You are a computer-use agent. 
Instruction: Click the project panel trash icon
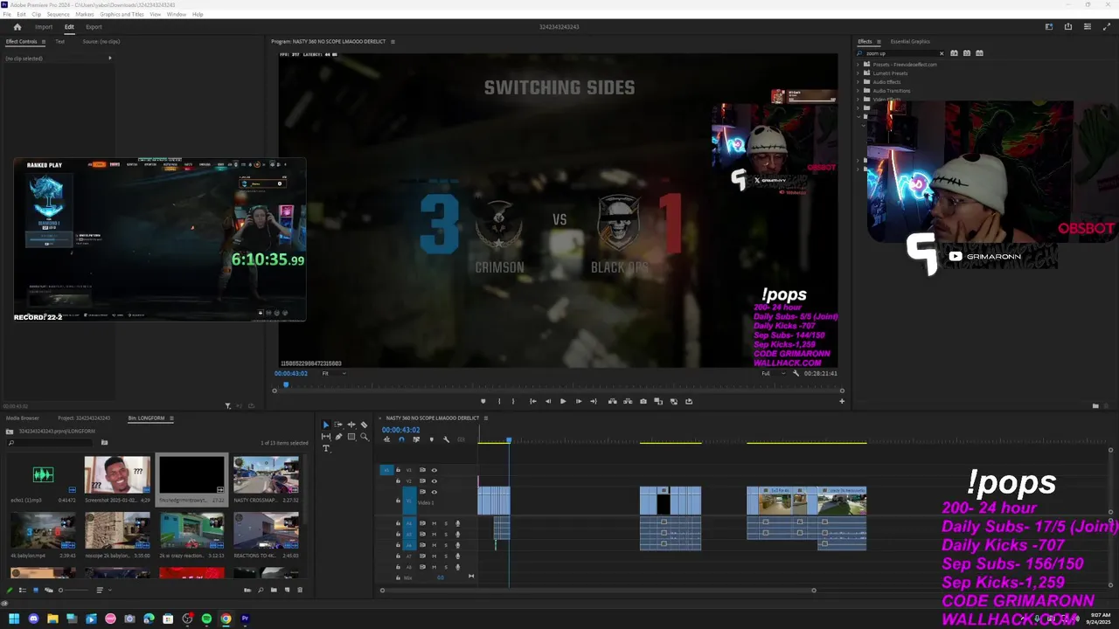tap(300, 590)
